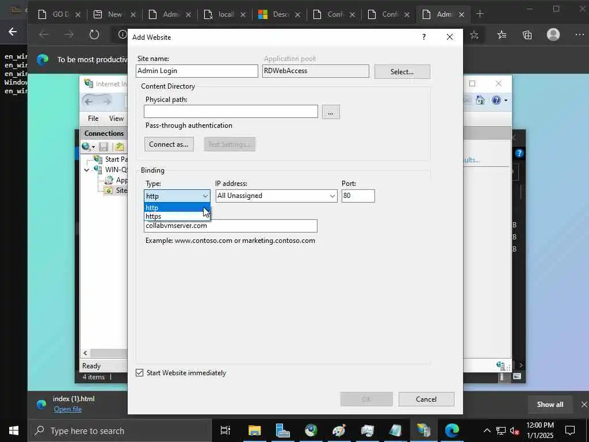This screenshot has height=442, width=589.
Task: Click the blue help icon in the right pane
Action: click(519, 153)
